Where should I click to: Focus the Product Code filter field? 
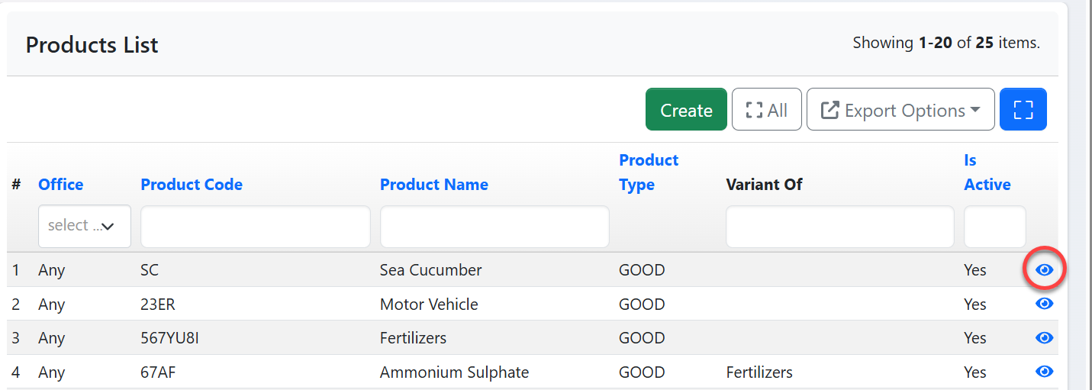(x=255, y=227)
